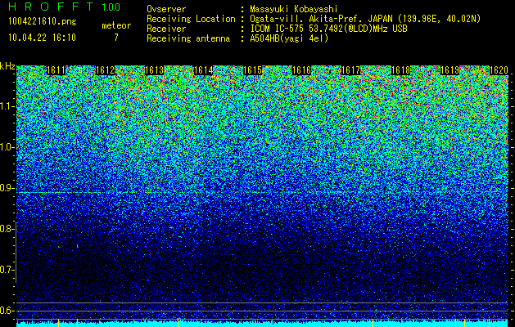Click the 'Receiving antenna' label
Viewport: 515px width, 327px height.
tap(188, 38)
